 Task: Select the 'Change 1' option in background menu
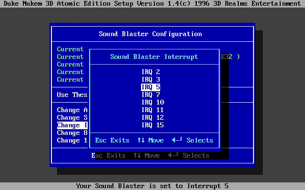(72, 141)
